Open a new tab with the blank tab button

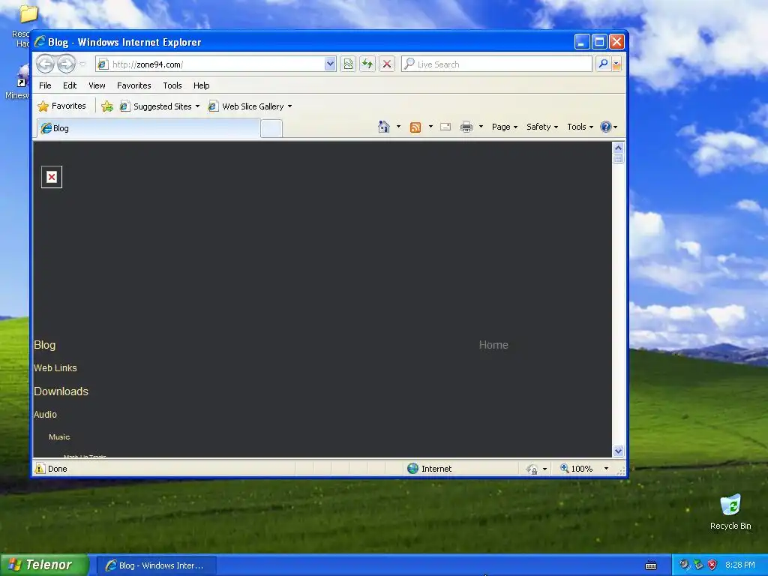point(271,129)
